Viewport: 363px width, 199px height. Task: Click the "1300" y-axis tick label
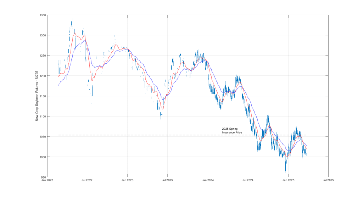[43, 35]
